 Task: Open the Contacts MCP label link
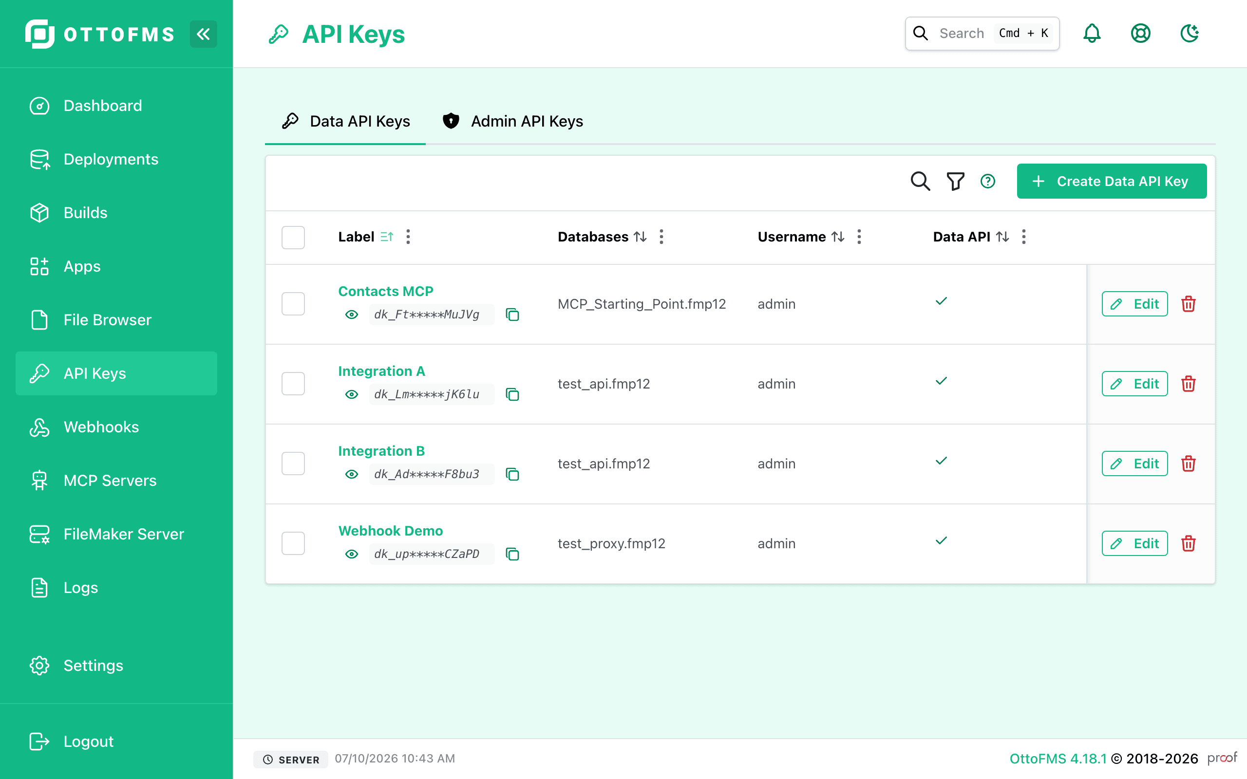[x=385, y=291]
